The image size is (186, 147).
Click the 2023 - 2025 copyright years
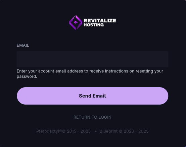(x=136, y=131)
